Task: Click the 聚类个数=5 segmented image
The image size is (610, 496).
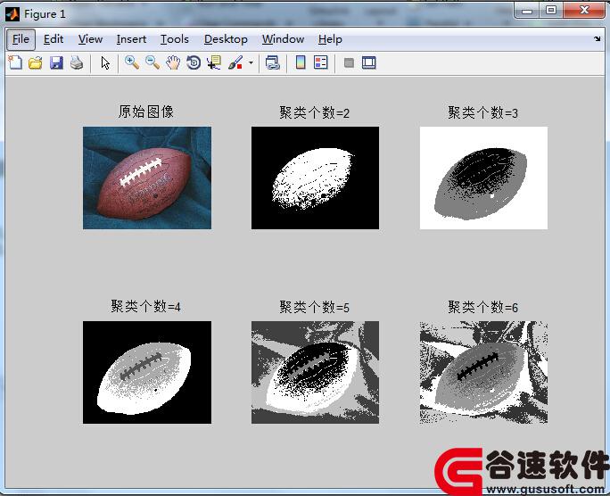Action: tap(315, 372)
